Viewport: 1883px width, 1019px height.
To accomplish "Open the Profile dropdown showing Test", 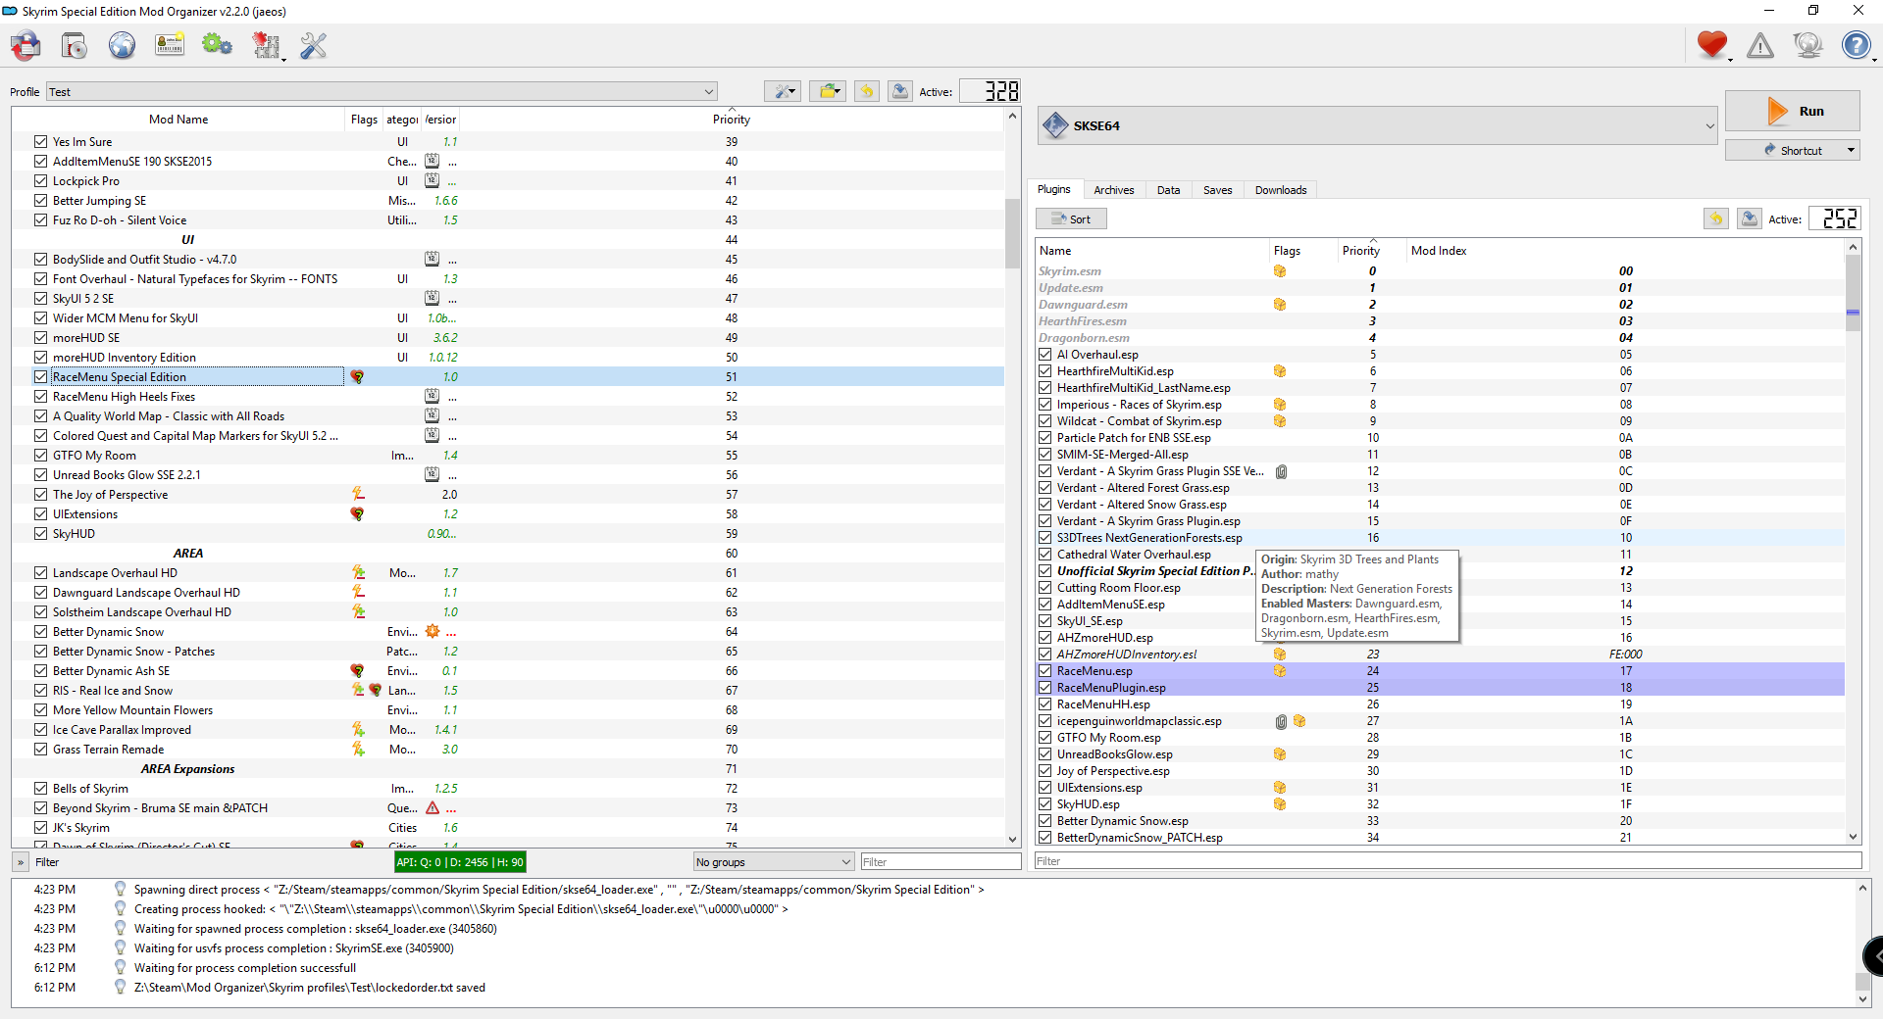I will 382,91.
